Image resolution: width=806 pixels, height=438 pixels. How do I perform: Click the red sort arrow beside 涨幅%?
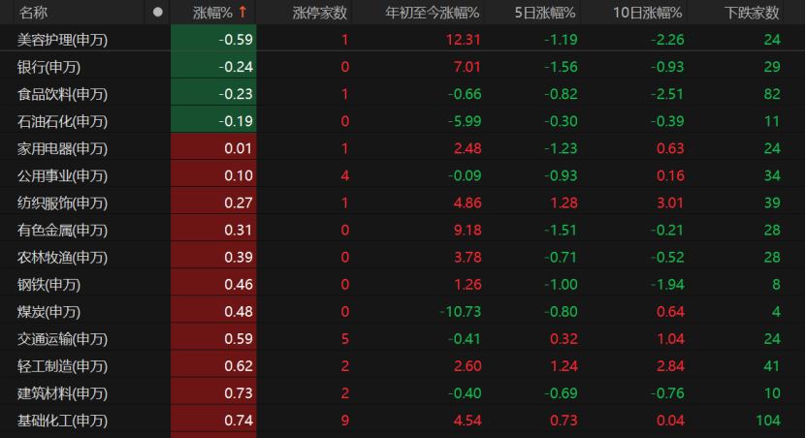242,13
